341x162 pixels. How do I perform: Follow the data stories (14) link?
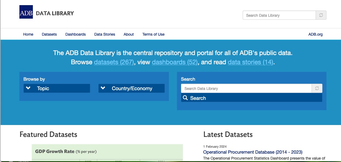[x=250, y=62]
